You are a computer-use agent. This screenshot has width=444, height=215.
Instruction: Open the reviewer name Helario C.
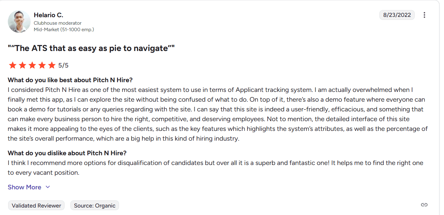pos(48,15)
